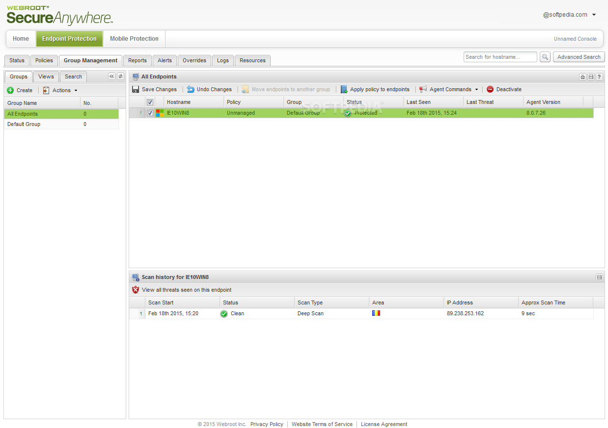608x428 pixels.
Task: Click the red Deactivate icon
Action: [x=490, y=89]
